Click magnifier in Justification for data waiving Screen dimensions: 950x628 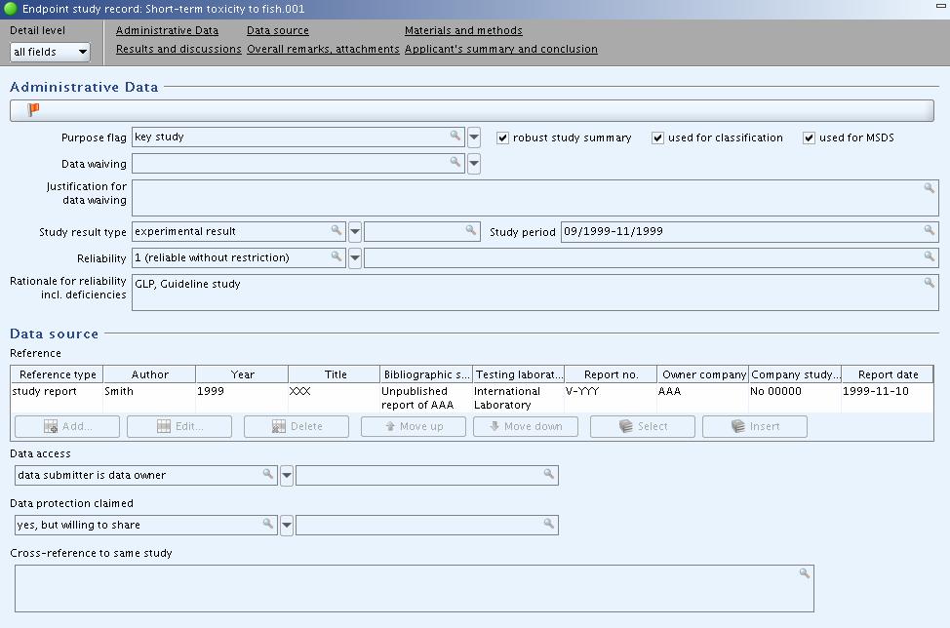(929, 188)
